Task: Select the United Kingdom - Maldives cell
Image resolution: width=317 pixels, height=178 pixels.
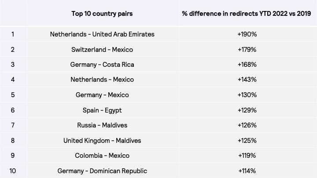Action: pyautogui.click(x=102, y=141)
